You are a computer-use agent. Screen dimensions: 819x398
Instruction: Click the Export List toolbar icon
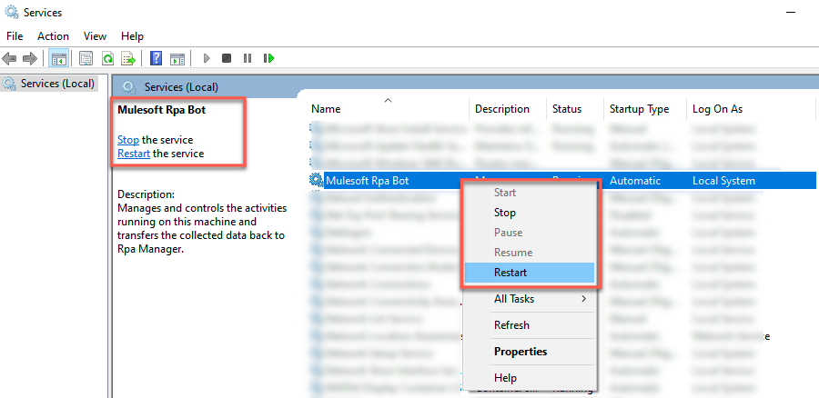pos(129,58)
